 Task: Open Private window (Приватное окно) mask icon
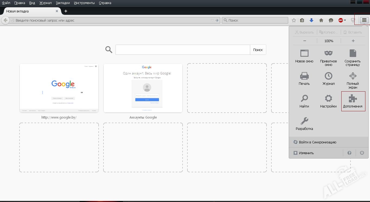coord(328,53)
